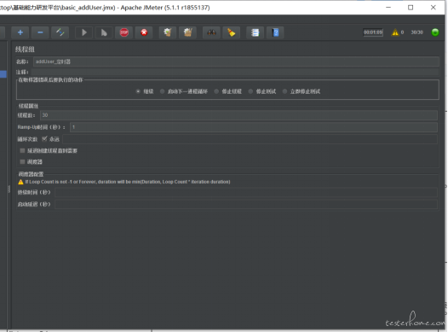Viewport: 448px width, 332px height.
Task: Enable delay thread creation until needed checkbox
Action: [22, 150]
